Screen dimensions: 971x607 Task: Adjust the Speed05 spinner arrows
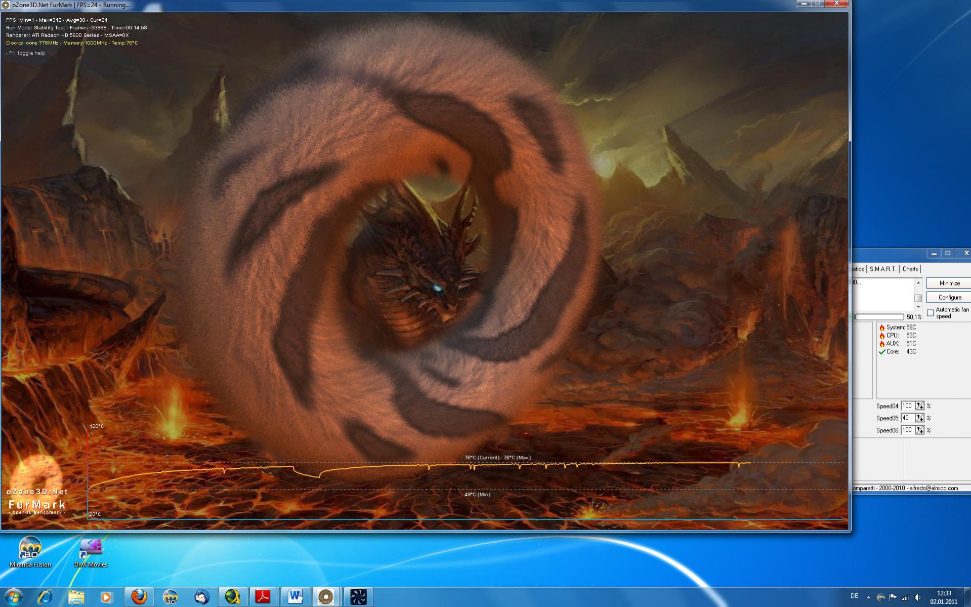pos(920,418)
